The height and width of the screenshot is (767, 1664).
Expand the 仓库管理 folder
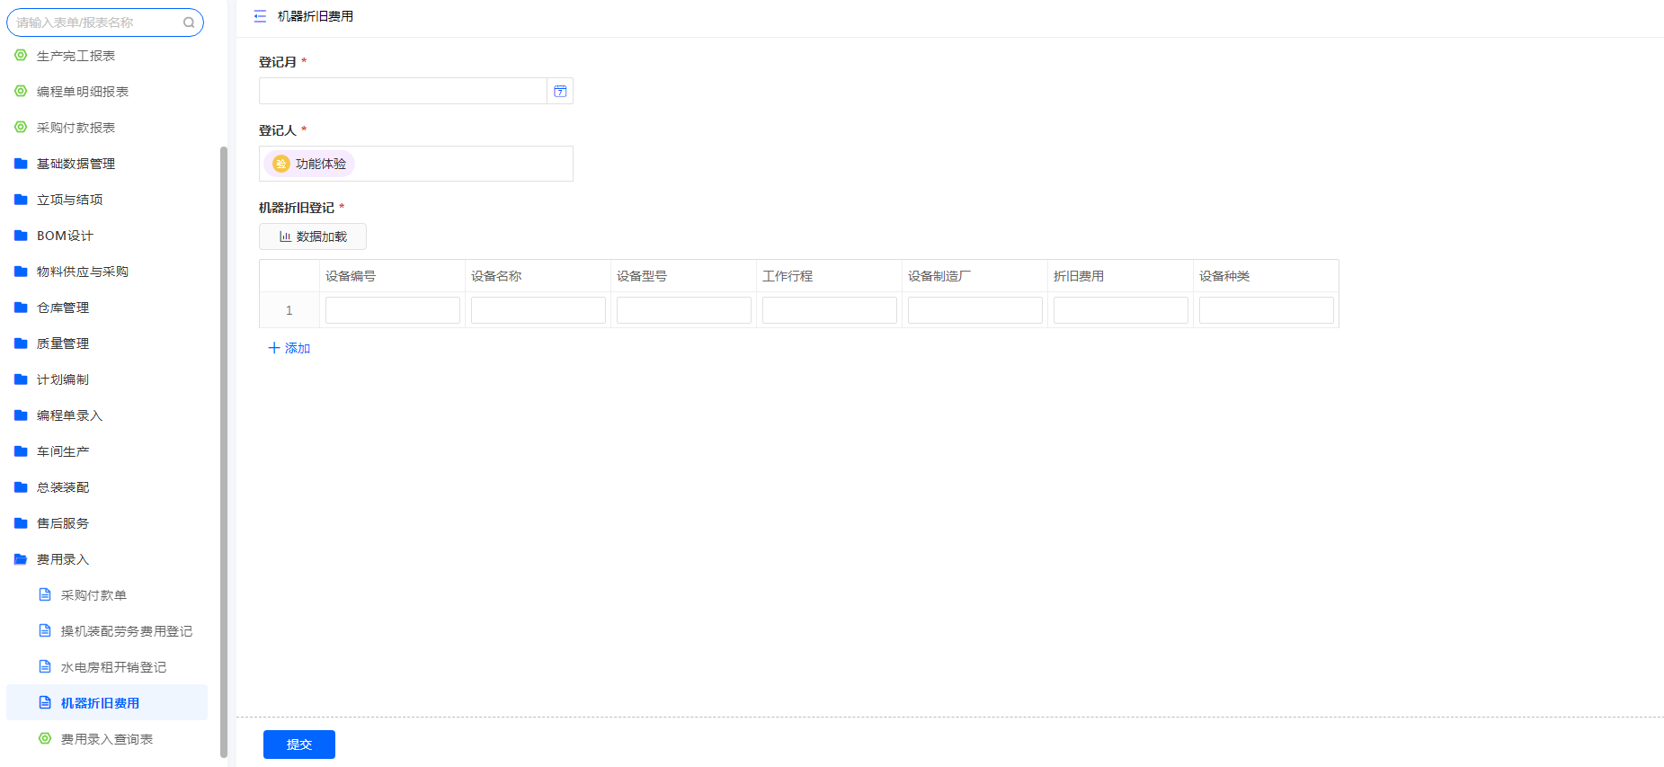[63, 308]
